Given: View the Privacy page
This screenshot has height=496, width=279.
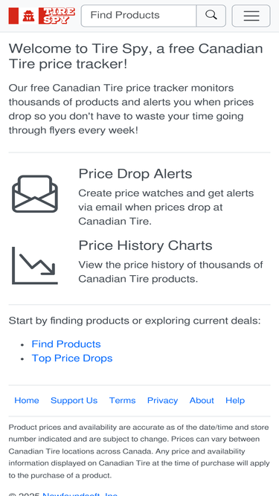Looking at the screenshot, I should click(163, 401).
